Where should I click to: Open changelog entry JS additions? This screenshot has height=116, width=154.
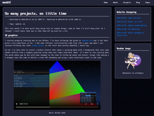tap(128, 29)
